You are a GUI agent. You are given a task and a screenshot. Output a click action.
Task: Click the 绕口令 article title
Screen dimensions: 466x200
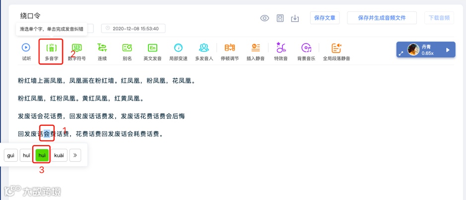pos(30,15)
